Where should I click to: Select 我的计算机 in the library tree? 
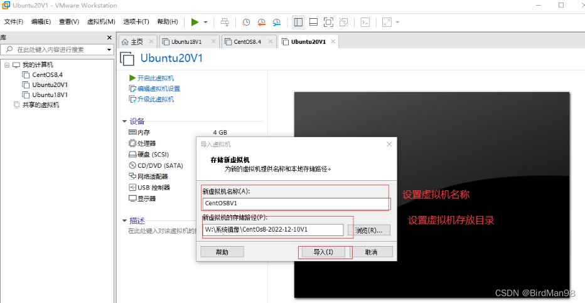pos(38,64)
